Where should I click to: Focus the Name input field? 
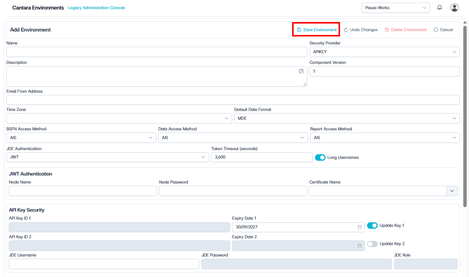pos(157,52)
